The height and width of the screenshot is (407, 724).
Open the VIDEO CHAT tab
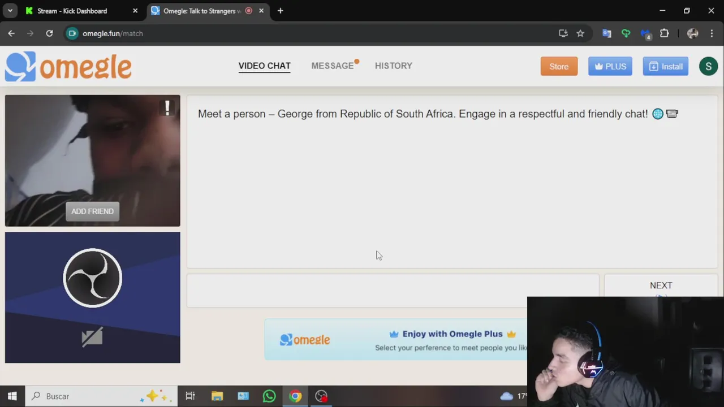click(x=264, y=66)
